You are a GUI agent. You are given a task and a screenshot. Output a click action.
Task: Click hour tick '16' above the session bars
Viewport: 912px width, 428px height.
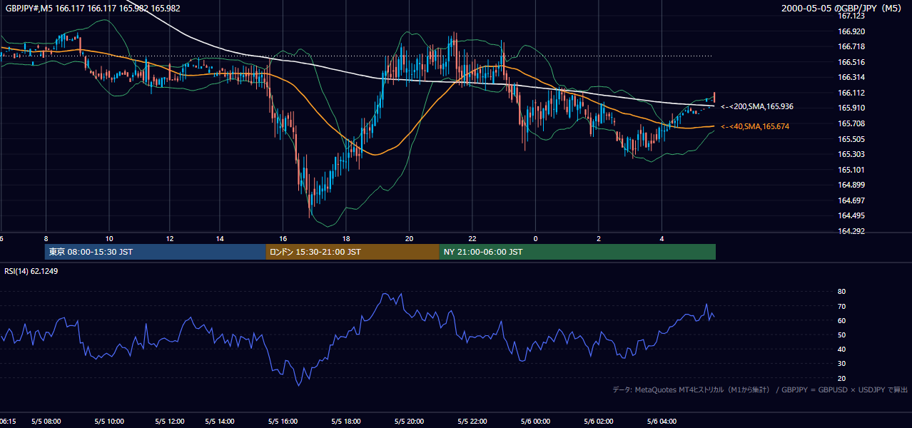283,238
